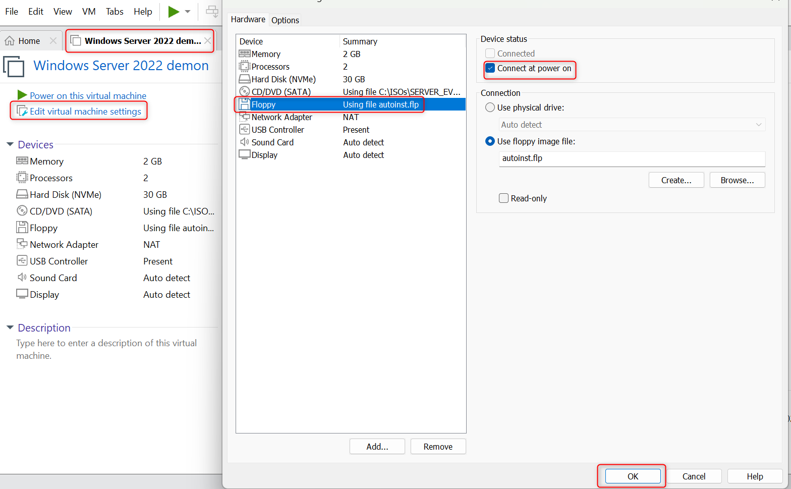Click the Floppy icon in the Devices list

(x=22, y=228)
